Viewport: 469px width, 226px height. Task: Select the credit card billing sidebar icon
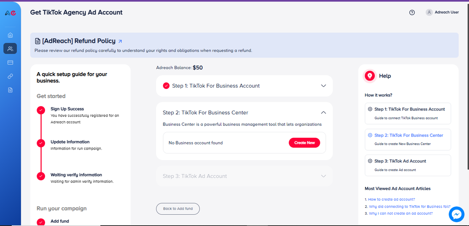[x=10, y=63]
